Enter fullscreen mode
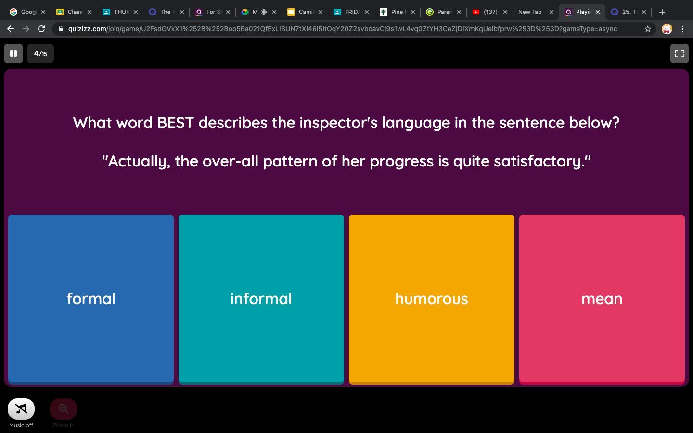693x433 pixels. 679,53
